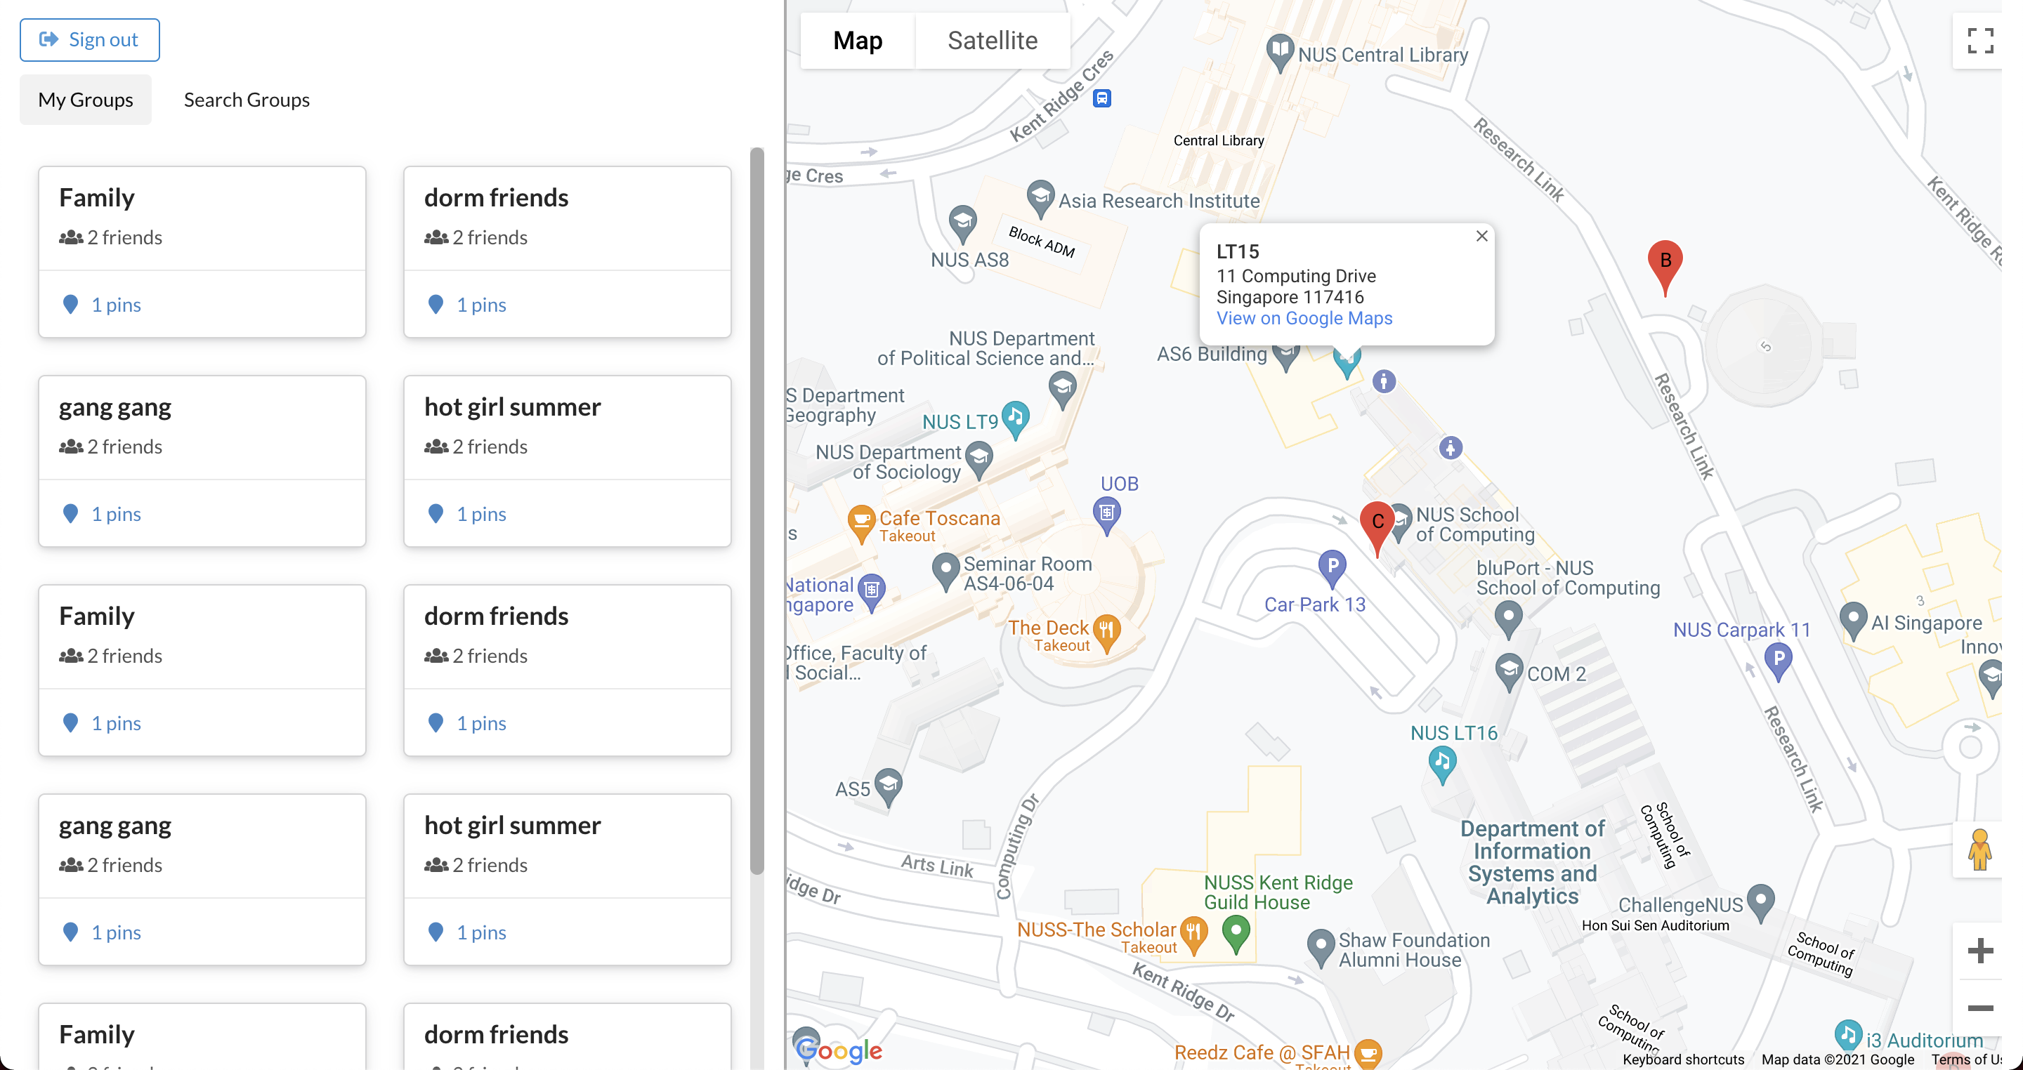Click the Street View pegman icon
The image size is (2023, 1070).
tap(1980, 850)
